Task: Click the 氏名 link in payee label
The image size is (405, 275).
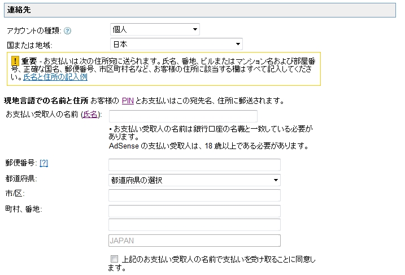Action: pyautogui.click(x=90, y=115)
